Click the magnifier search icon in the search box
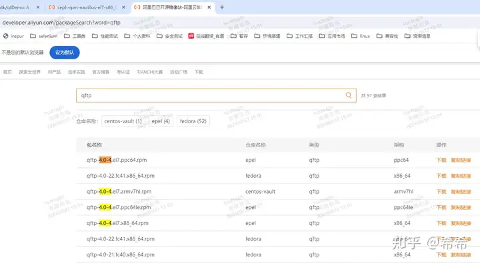Screen dimensions: 480x263 point(349,95)
